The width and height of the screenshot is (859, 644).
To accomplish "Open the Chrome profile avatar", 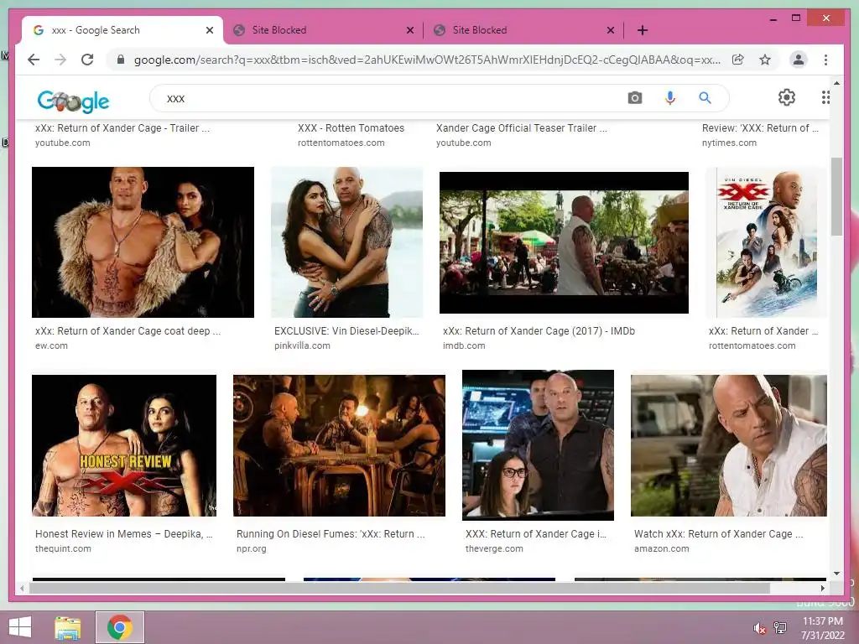I will pyautogui.click(x=799, y=60).
